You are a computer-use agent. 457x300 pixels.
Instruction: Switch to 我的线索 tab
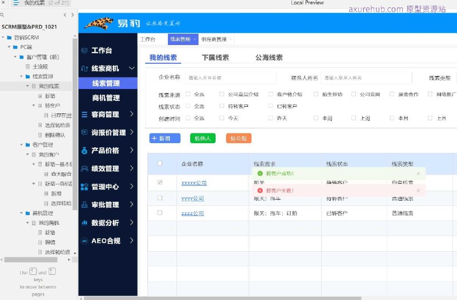(x=163, y=58)
